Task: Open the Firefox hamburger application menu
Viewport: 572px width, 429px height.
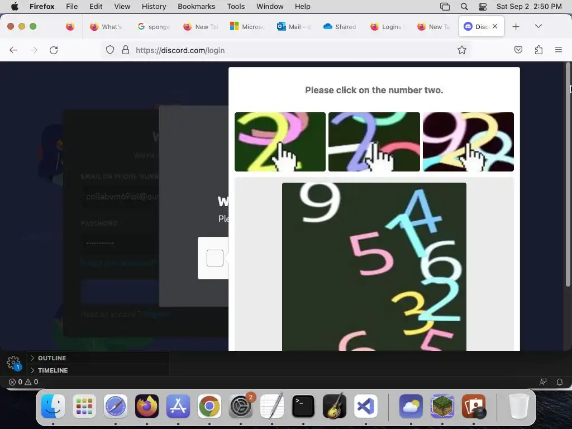Action: point(559,50)
